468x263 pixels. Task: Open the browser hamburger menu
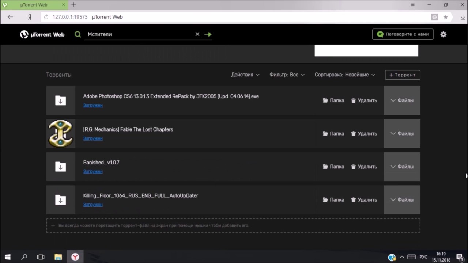[413, 5]
